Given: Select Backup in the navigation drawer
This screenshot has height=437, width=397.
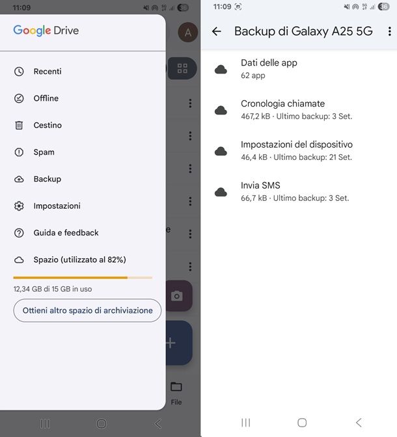Looking at the screenshot, I should coord(47,179).
